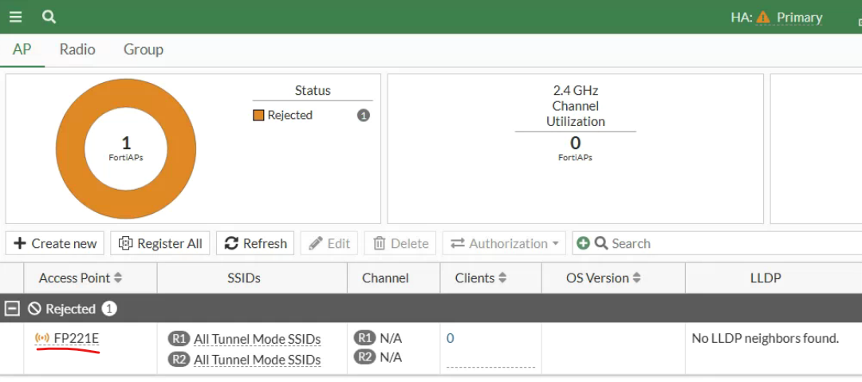Open the hamburger navigation menu
Screen dimensions: 862x382
point(16,17)
